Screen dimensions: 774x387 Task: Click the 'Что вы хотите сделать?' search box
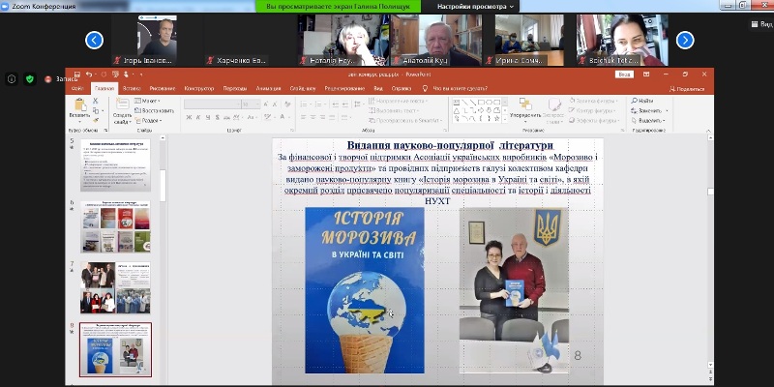[x=455, y=88]
